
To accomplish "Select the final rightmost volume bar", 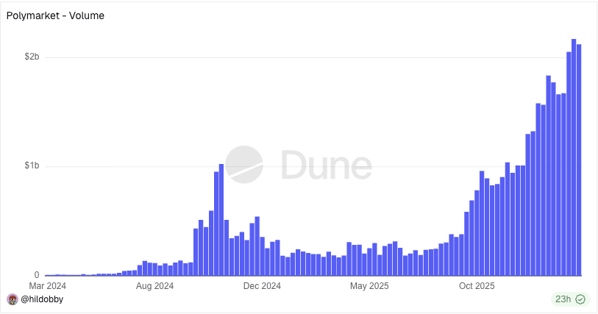I will [579, 160].
